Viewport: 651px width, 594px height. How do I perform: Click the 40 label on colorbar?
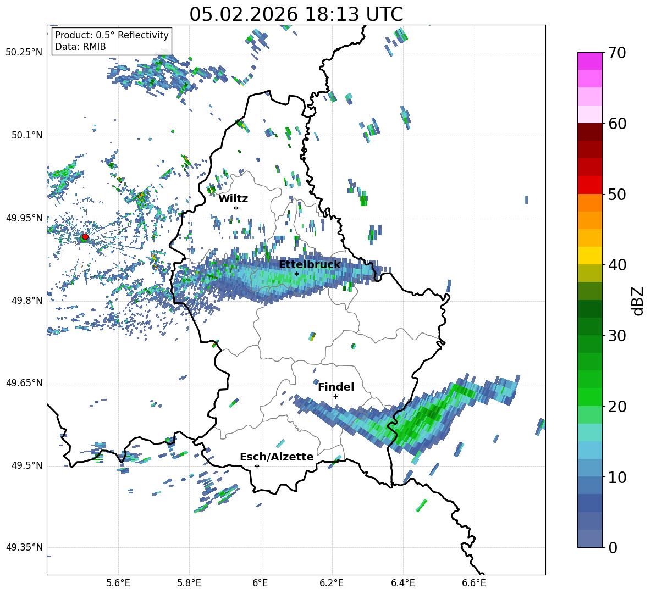coord(617,265)
